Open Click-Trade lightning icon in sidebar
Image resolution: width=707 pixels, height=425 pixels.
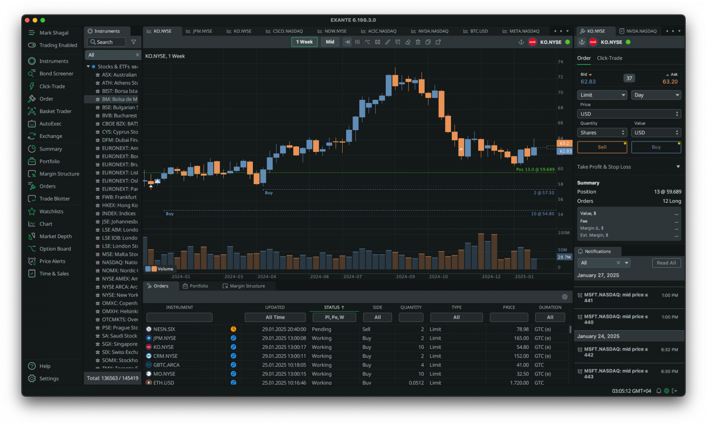pos(32,86)
